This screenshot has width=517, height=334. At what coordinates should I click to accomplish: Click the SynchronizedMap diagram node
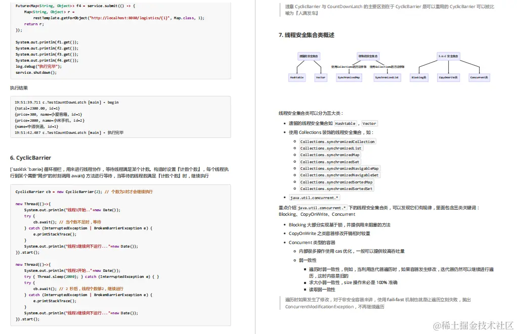click(349, 77)
